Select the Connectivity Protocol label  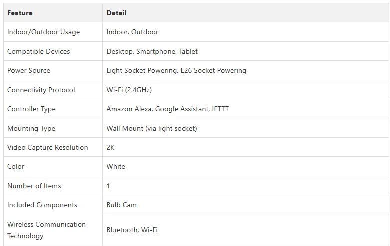(x=41, y=90)
